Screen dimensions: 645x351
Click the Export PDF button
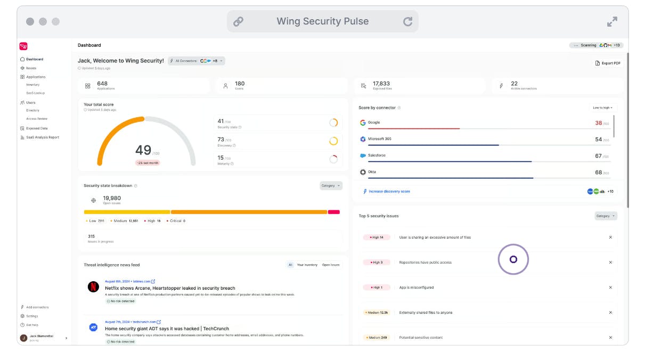[608, 63]
